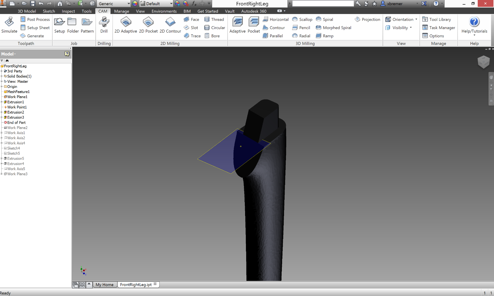This screenshot has height=296, width=494.
Task: Select MeshFeature1 in the browser
Action: tap(18, 92)
